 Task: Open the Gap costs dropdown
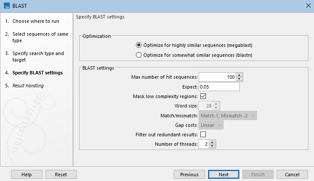click(x=211, y=125)
